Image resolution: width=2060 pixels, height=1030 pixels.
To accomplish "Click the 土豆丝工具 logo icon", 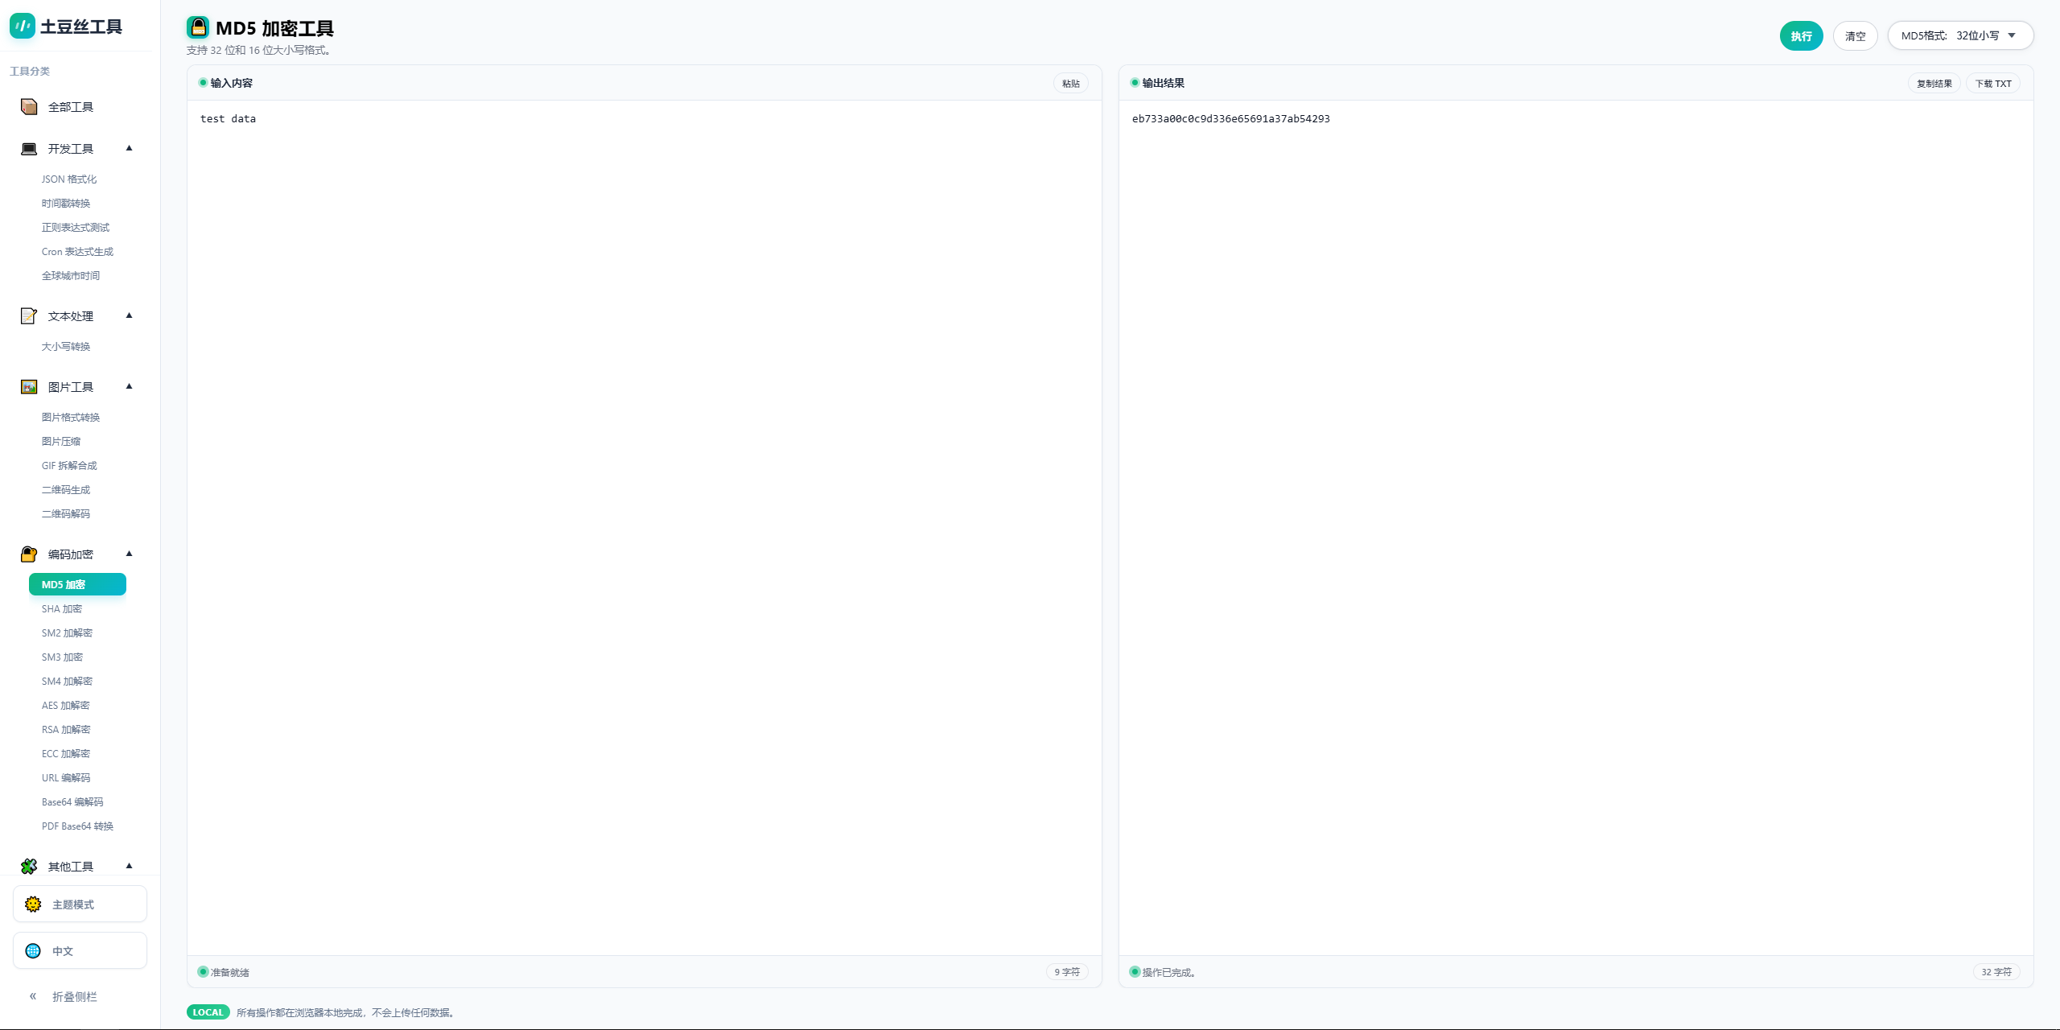I will tap(22, 26).
